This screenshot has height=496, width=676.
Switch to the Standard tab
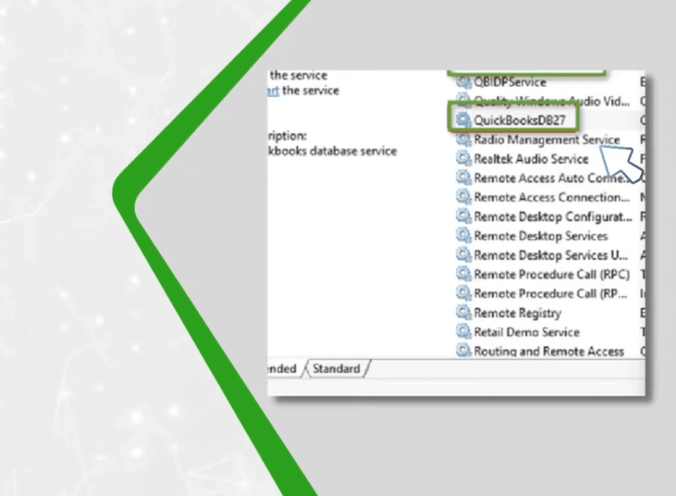point(337,369)
